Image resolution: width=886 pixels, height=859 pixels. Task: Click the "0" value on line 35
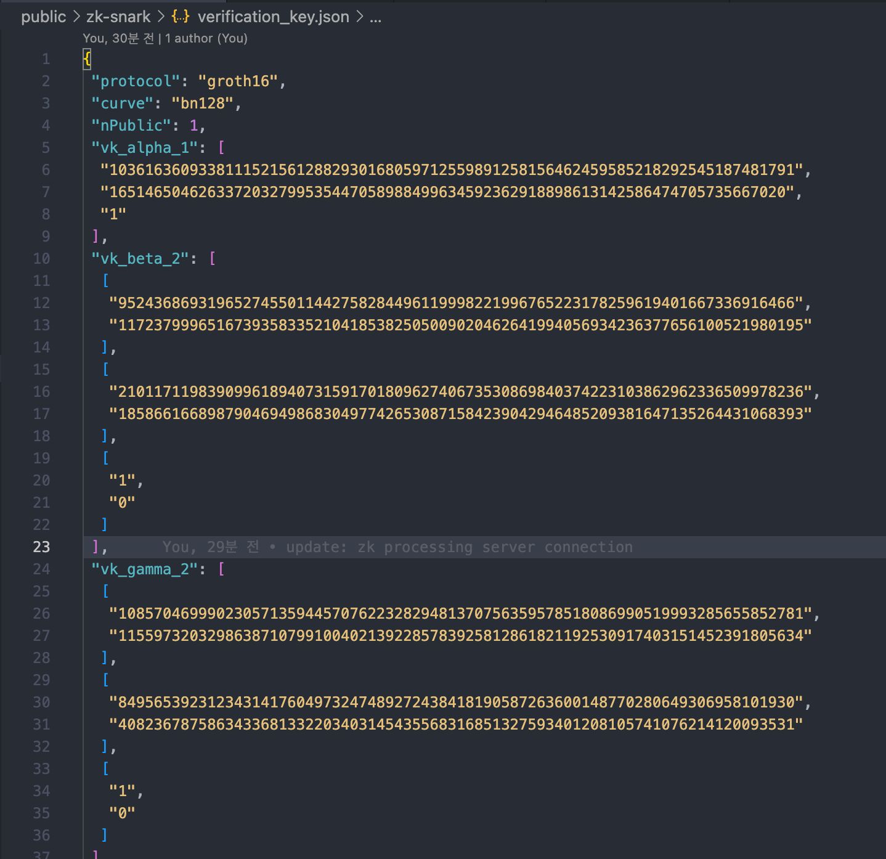pyautogui.click(x=122, y=813)
